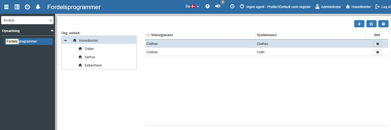Sort by Systemnavn column header
This screenshot has height=130, width=391.
click(267, 35)
